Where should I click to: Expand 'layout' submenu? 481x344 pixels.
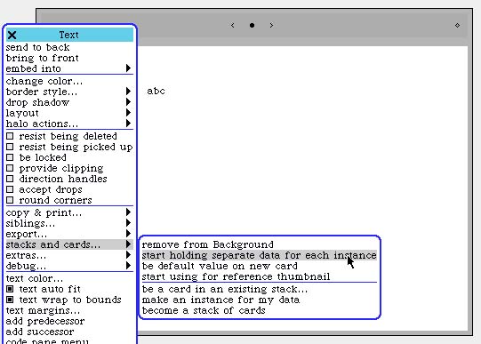click(x=69, y=113)
